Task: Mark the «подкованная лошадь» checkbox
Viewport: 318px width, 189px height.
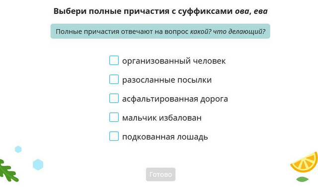Action: [x=114, y=136]
